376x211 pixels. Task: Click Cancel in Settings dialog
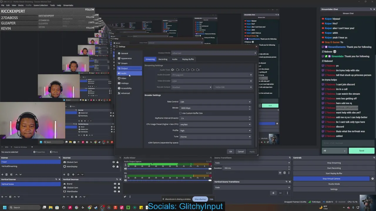click(x=241, y=152)
